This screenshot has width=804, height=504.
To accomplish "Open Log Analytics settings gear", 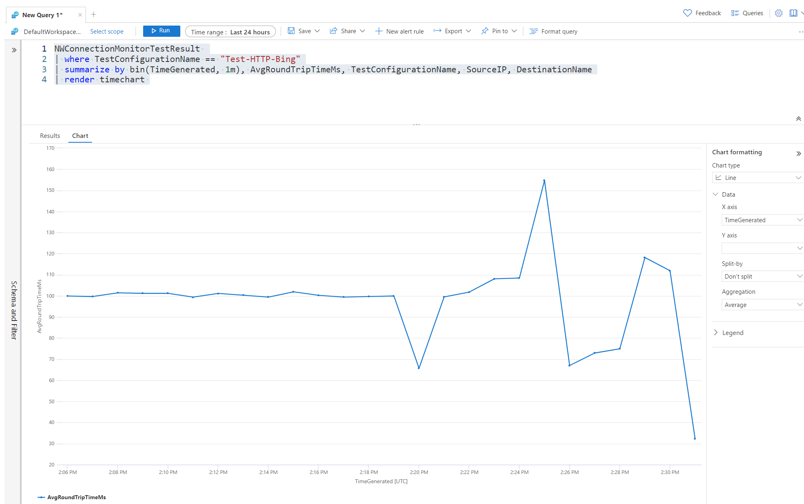I will coord(778,13).
